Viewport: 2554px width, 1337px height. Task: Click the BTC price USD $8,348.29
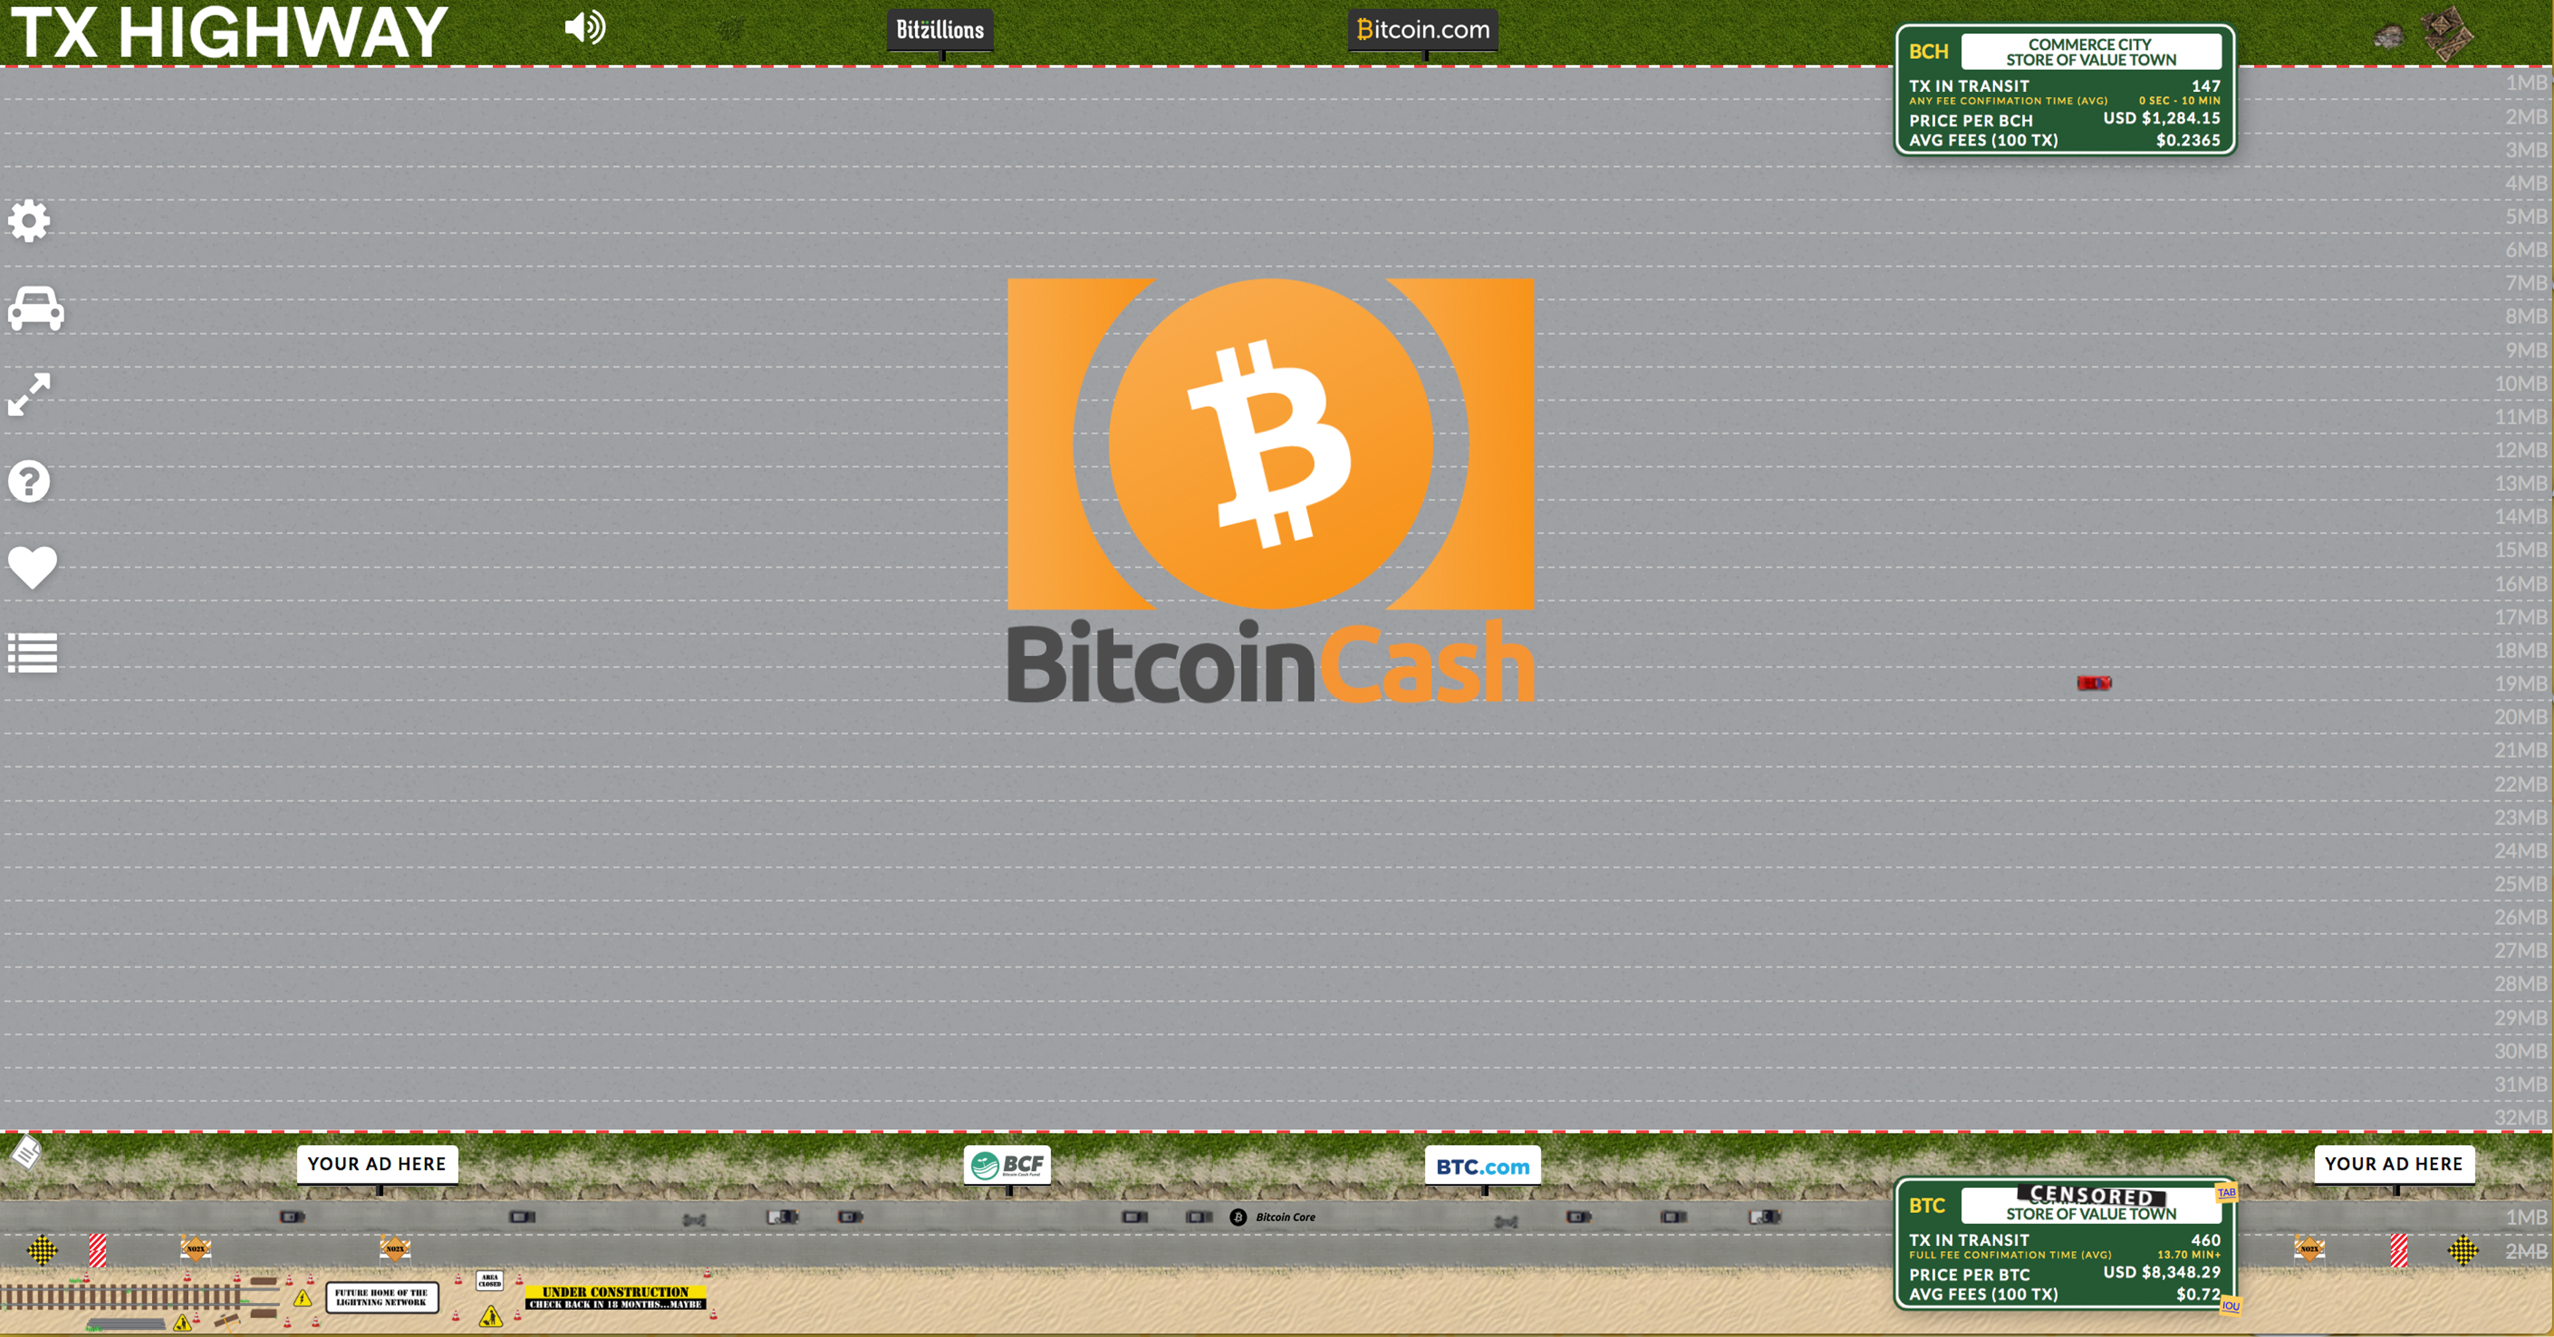[x=2161, y=1271]
